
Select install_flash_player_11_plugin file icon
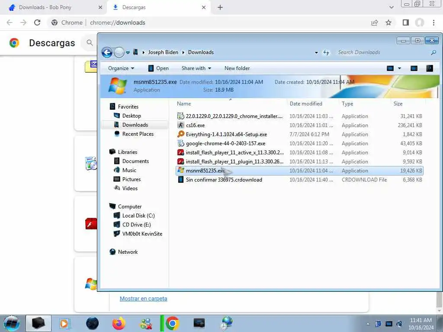click(181, 162)
